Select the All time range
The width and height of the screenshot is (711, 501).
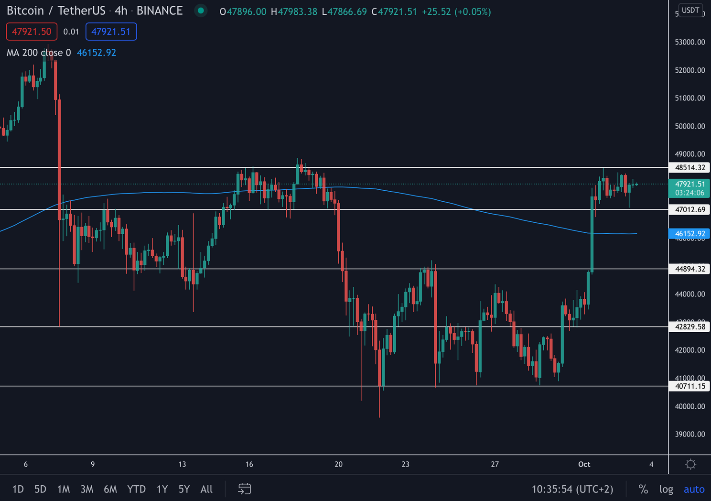[x=206, y=489]
